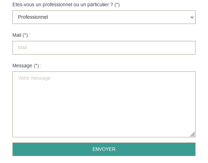Click the "Message (*) :" label
This screenshot has width=208, height=163.
[x=27, y=66]
